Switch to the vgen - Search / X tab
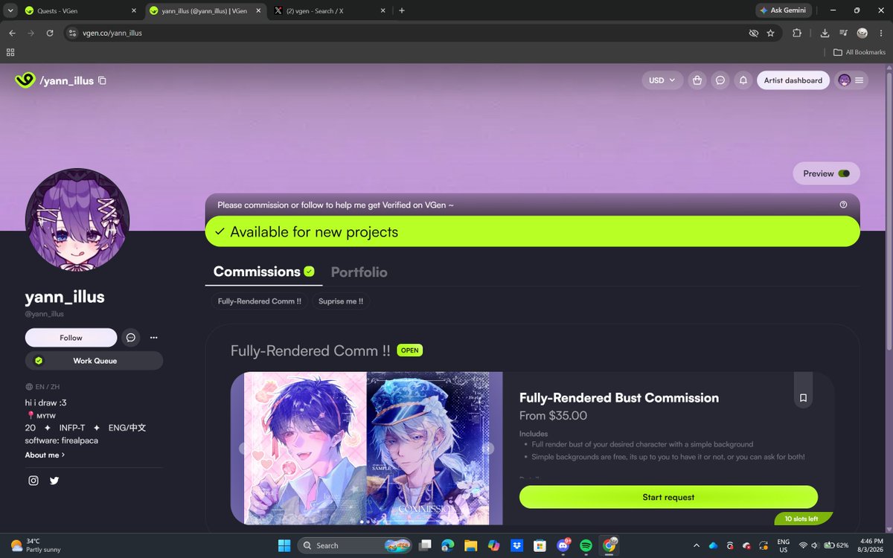893x558 pixels. (330, 10)
